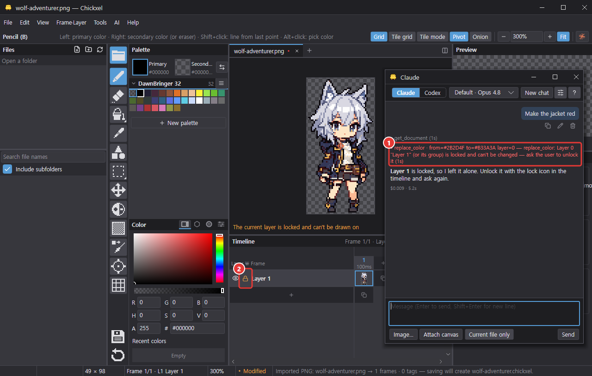Refresh the Files panel
The width and height of the screenshot is (592, 376).
100,50
